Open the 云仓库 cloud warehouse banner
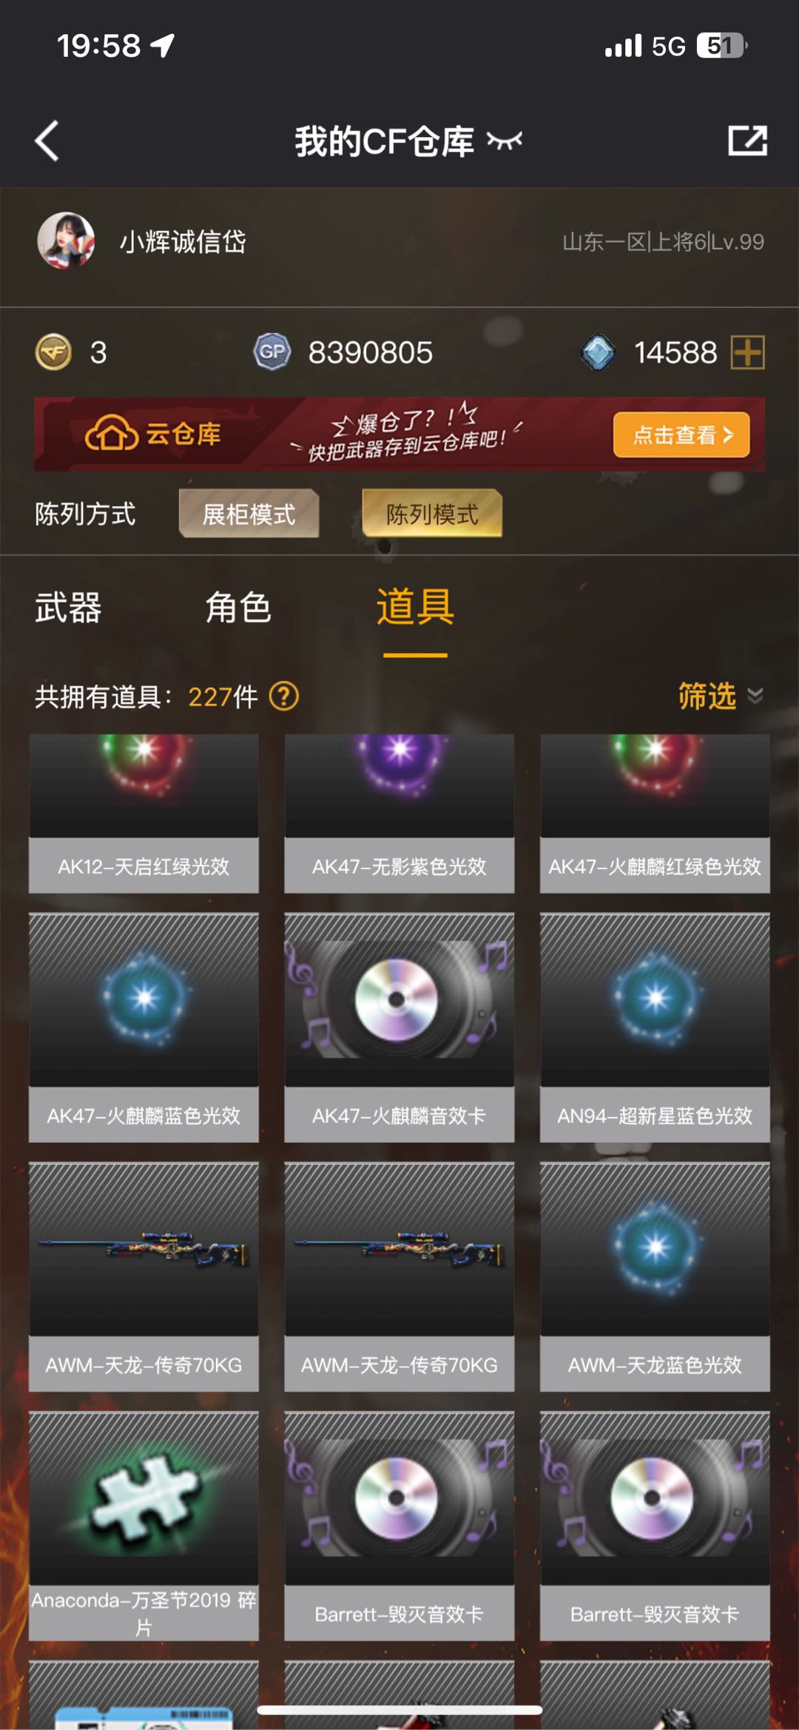Screen dimensions: 799x1730 click(399, 435)
